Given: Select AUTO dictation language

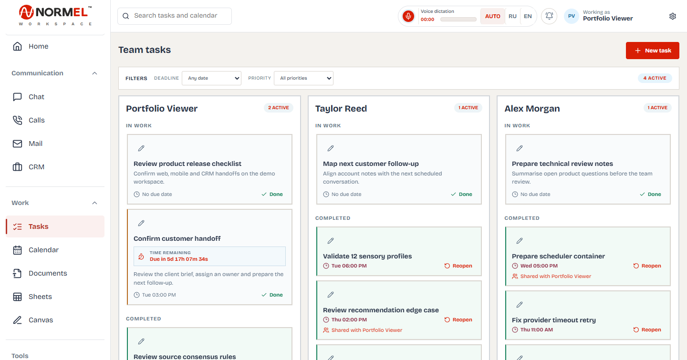Looking at the screenshot, I should (x=493, y=16).
